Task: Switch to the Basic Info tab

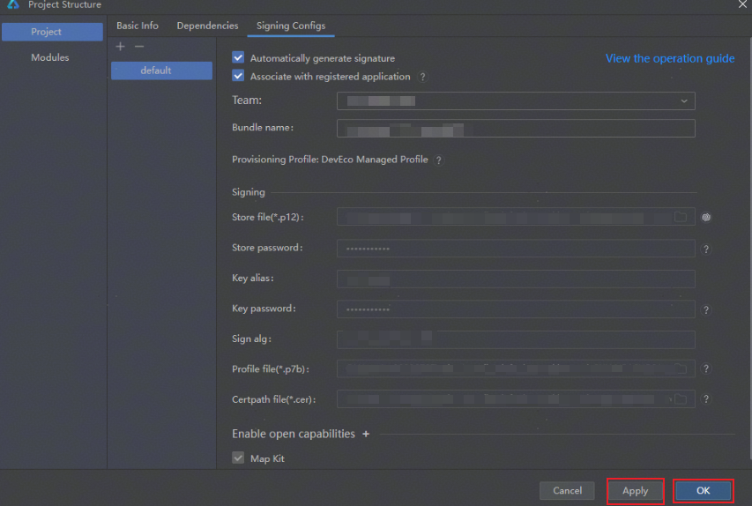Action: [138, 26]
